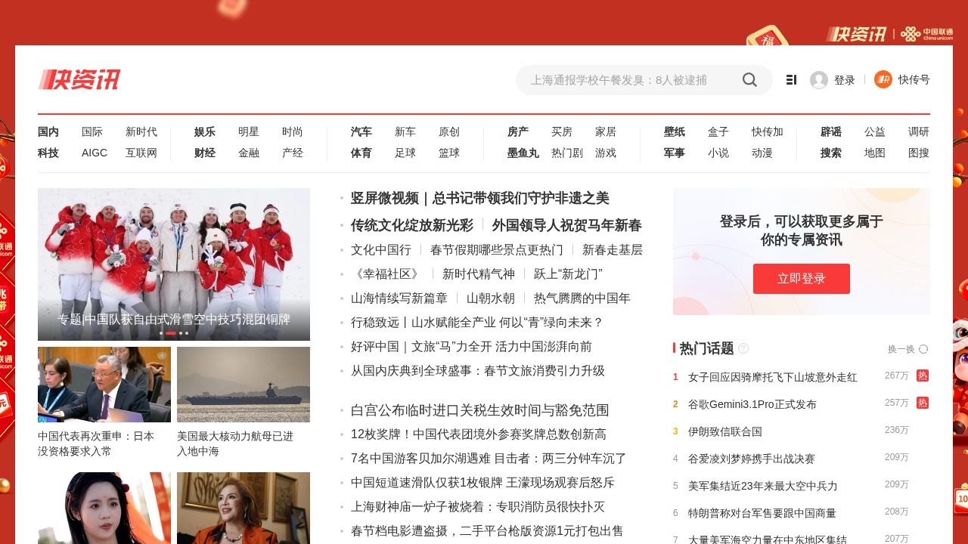Screen dimensions: 968x544
Task: Click the 热 badge on topic one
Action: [x=923, y=376]
